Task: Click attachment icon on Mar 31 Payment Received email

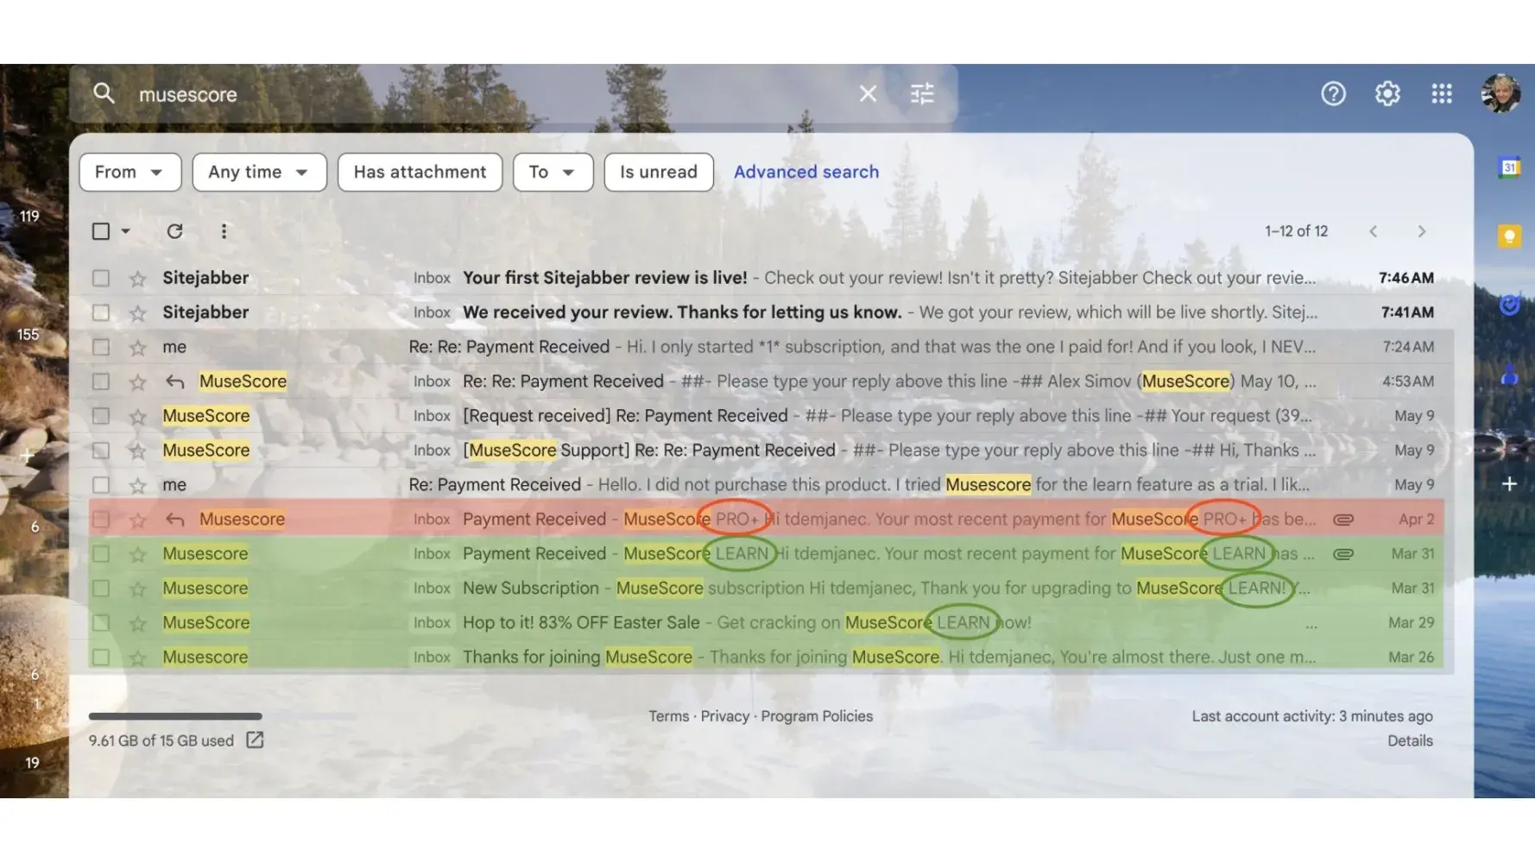Action: click(1342, 554)
